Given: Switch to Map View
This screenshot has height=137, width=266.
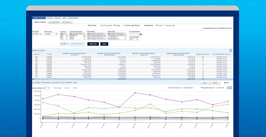Looking at the screenshot, I should coord(58,18).
